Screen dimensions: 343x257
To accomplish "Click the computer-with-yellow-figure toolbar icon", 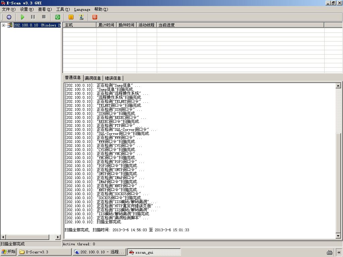I will click(x=81, y=17).
